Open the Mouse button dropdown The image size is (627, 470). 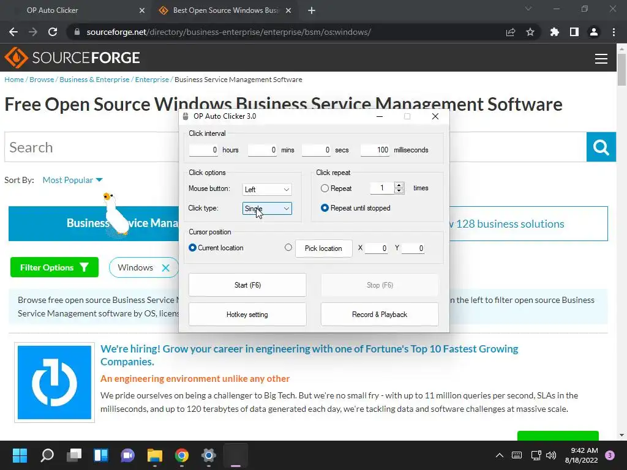(267, 190)
